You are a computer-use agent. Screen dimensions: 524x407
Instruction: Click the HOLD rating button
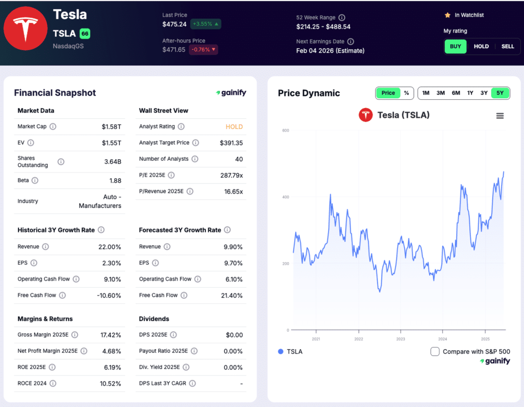click(x=481, y=46)
